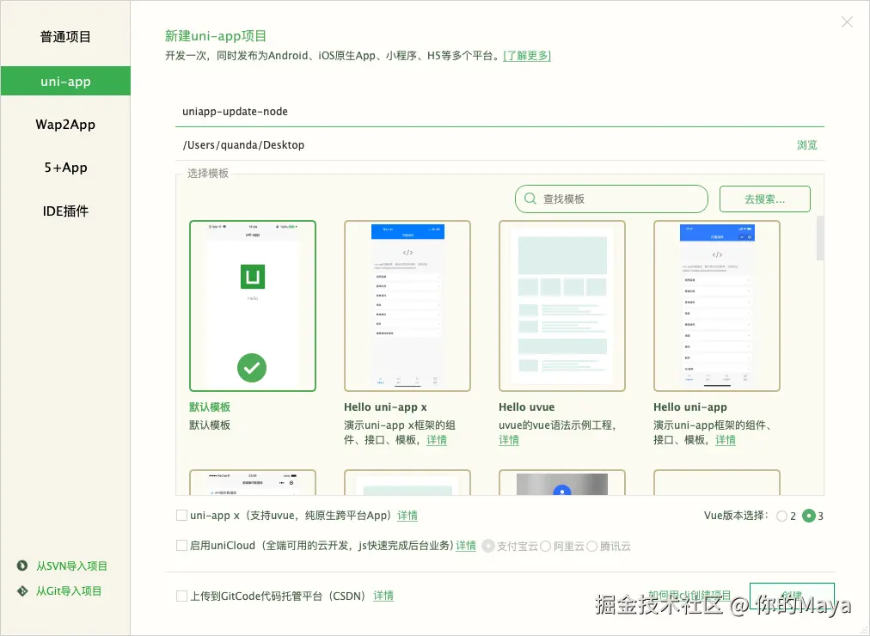Switch to the Wap2App tab
Image resolution: width=870 pixels, height=636 pixels.
tap(65, 125)
